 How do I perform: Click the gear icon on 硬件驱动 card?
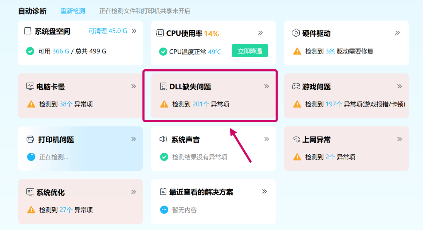point(296,33)
